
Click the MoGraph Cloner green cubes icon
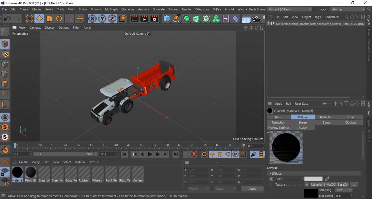216,19
